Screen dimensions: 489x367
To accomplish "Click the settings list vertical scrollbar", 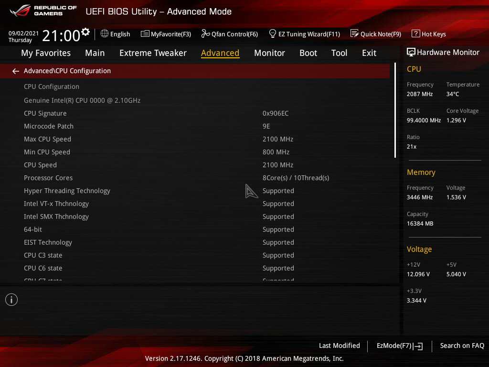I will [x=395, y=110].
